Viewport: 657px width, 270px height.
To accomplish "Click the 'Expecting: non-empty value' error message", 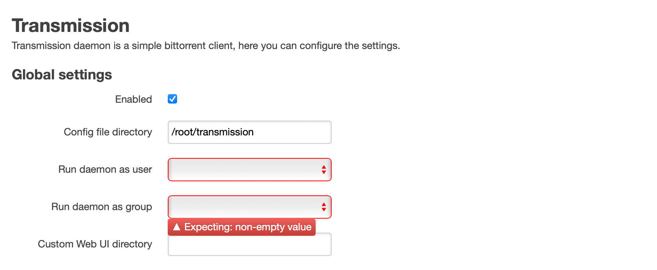I will tap(248, 227).
